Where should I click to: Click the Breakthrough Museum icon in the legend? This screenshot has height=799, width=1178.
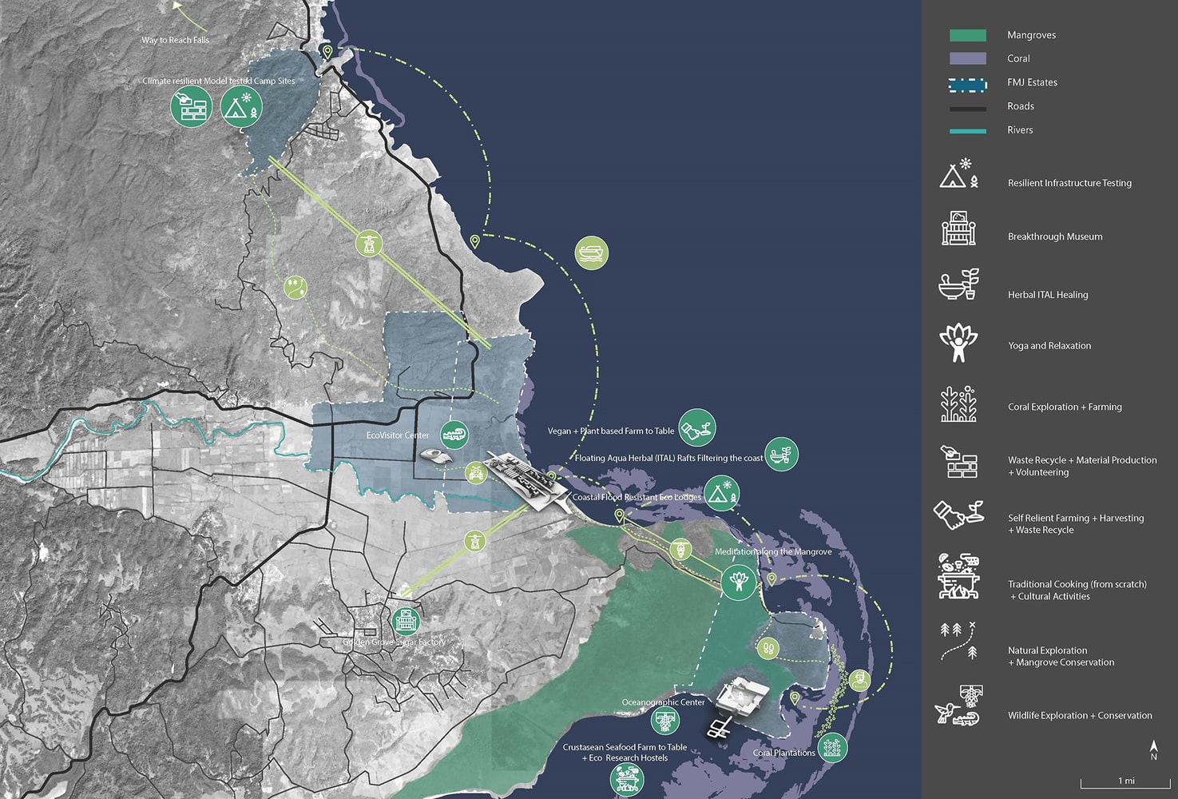pyautogui.click(x=958, y=229)
